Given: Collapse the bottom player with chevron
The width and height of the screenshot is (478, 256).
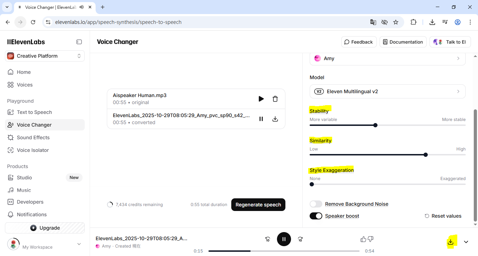Looking at the screenshot, I should 466,242.
